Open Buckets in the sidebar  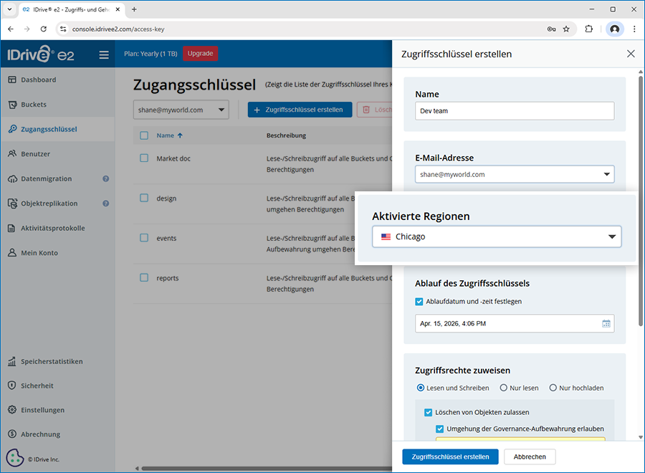(34, 105)
